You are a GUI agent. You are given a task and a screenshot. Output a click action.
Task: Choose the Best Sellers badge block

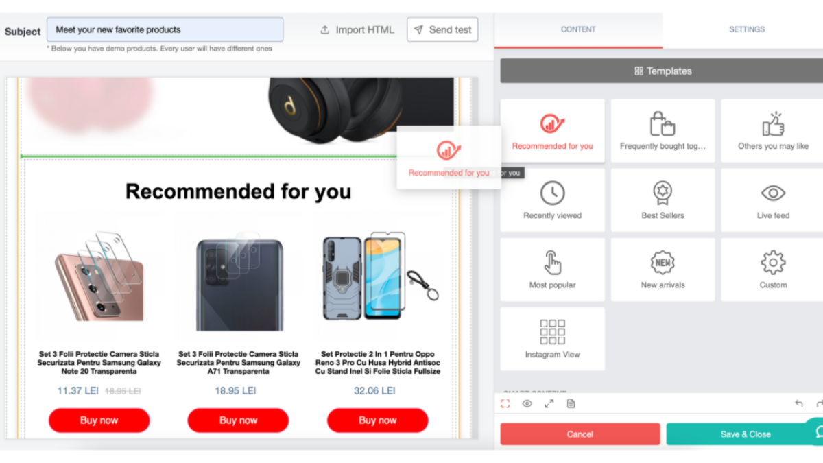[x=663, y=200]
